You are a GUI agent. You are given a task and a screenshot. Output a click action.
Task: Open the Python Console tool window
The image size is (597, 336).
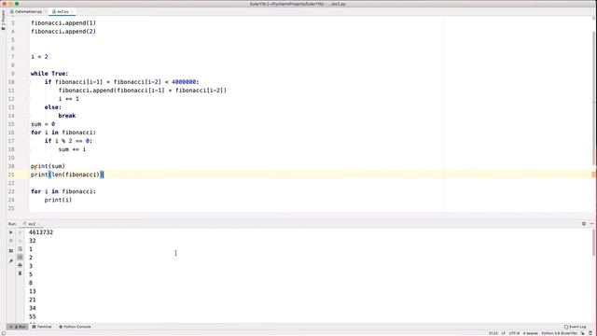coord(75,327)
